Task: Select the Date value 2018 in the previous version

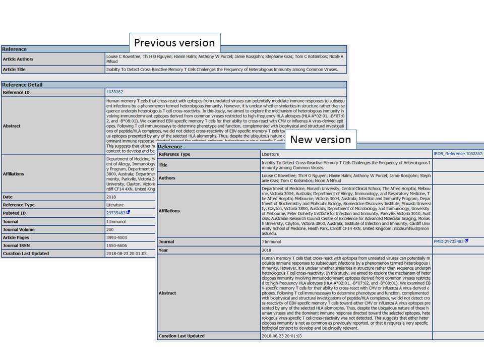Action: click(x=111, y=197)
